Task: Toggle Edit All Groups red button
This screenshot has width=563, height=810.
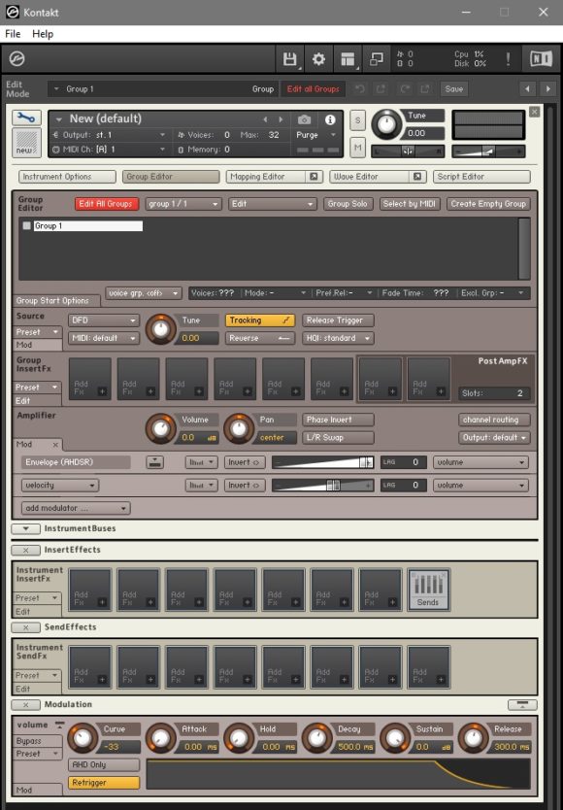Action: pos(107,204)
